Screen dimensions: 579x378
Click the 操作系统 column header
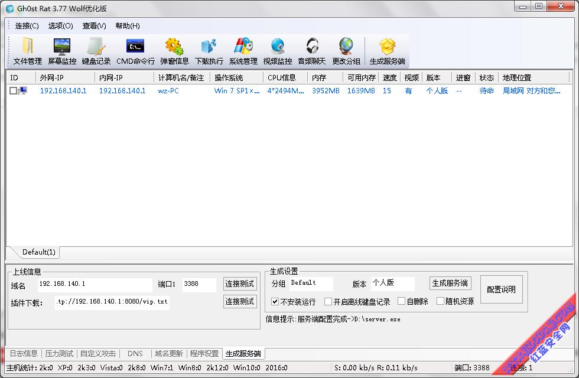click(x=237, y=77)
